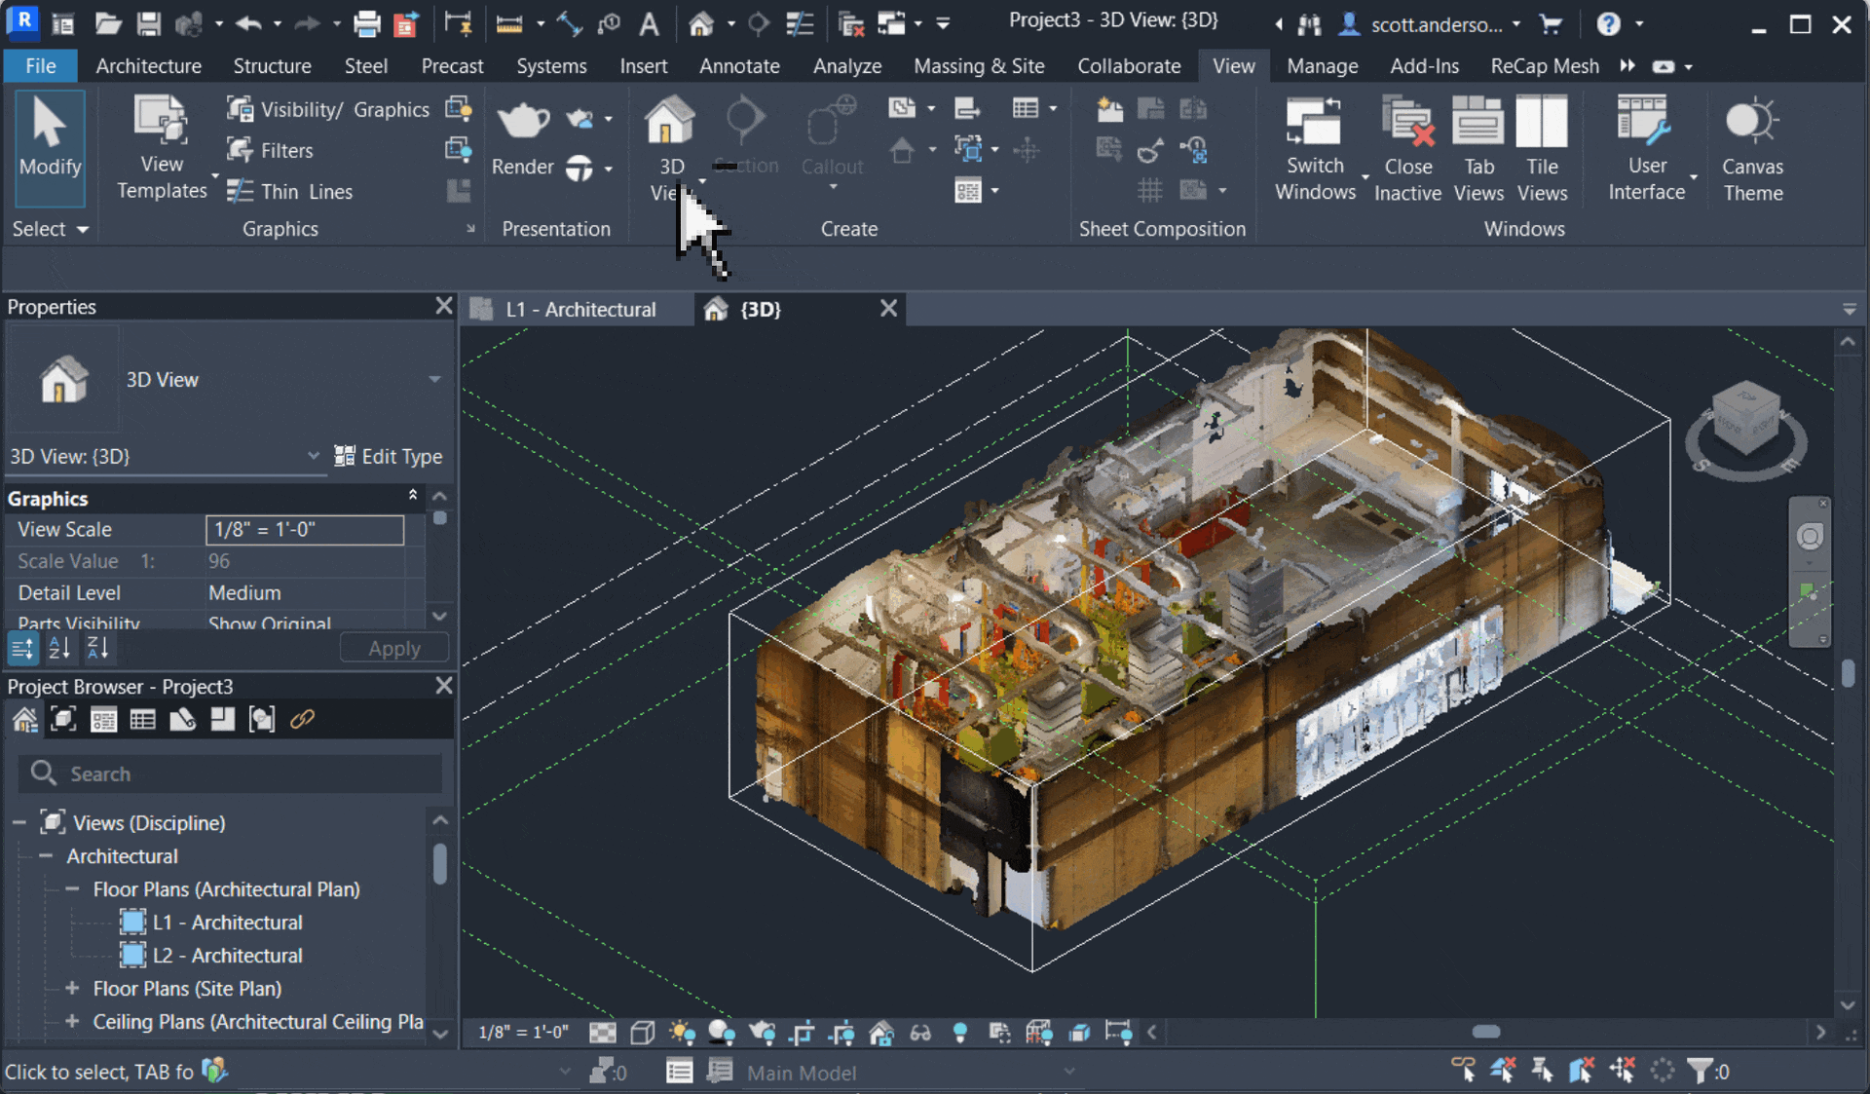Click the Apply button in Properties

[393, 647]
